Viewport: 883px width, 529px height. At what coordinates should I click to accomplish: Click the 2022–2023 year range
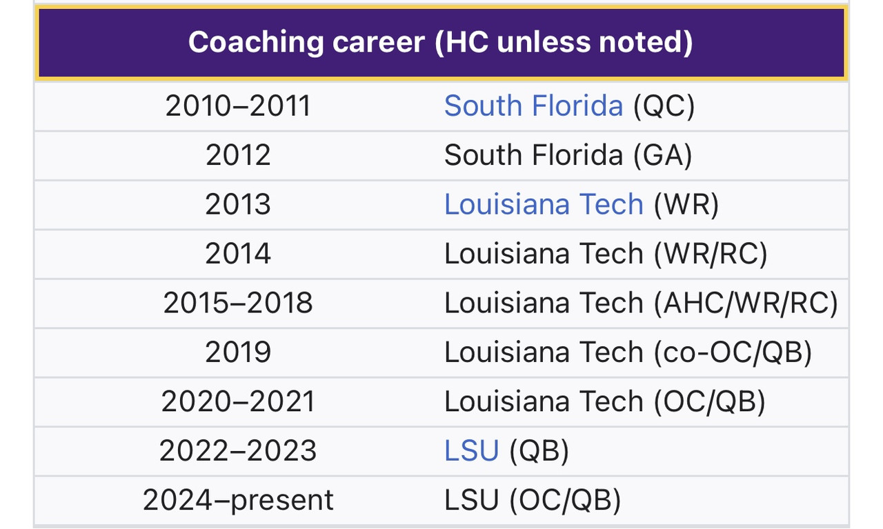tap(238, 452)
